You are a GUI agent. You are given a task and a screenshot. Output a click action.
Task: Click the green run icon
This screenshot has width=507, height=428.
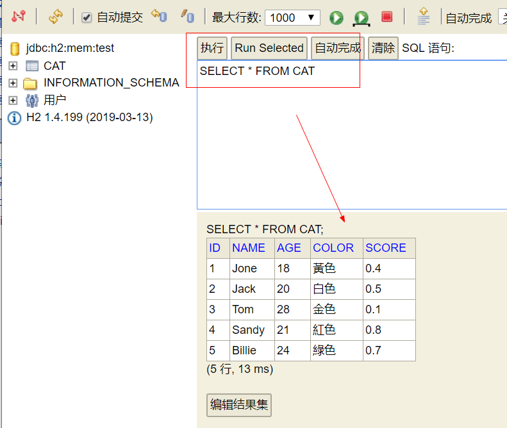pos(337,17)
